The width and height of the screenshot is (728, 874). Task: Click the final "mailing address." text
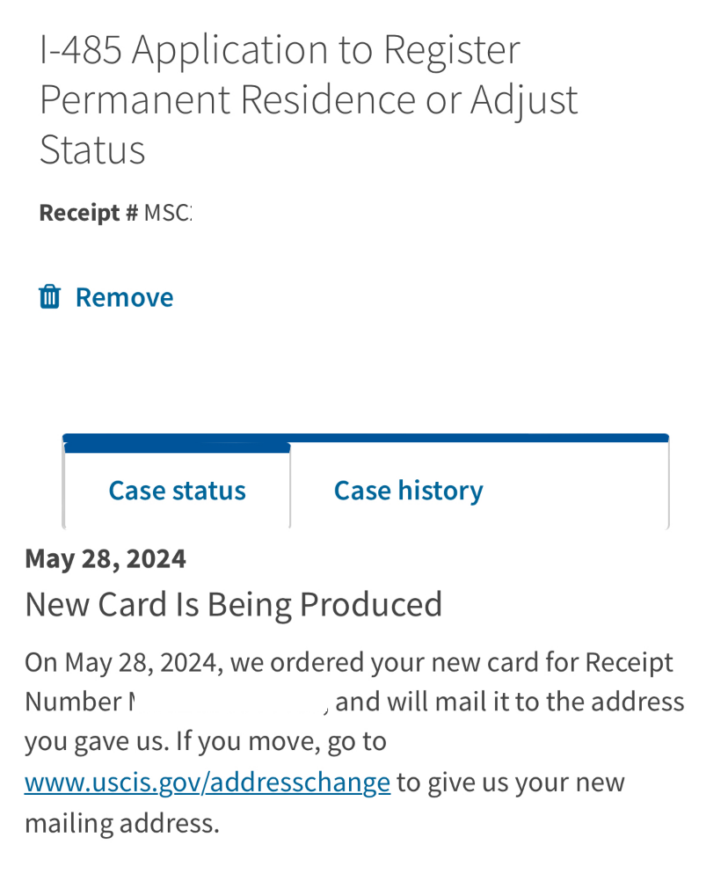[121, 823]
